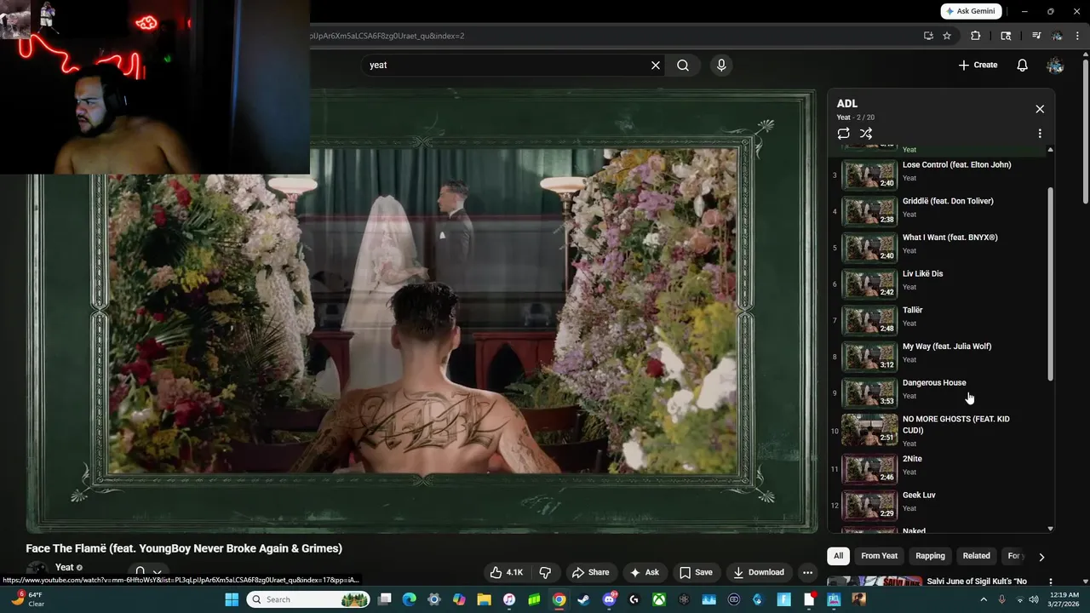Open Discord from the taskbar
Image resolution: width=1090 pixels, height=613 pixels.
coord(609,599)
